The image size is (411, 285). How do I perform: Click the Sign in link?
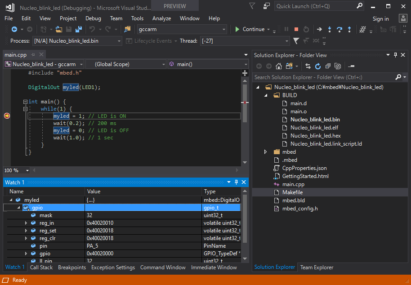pos(380,18)
